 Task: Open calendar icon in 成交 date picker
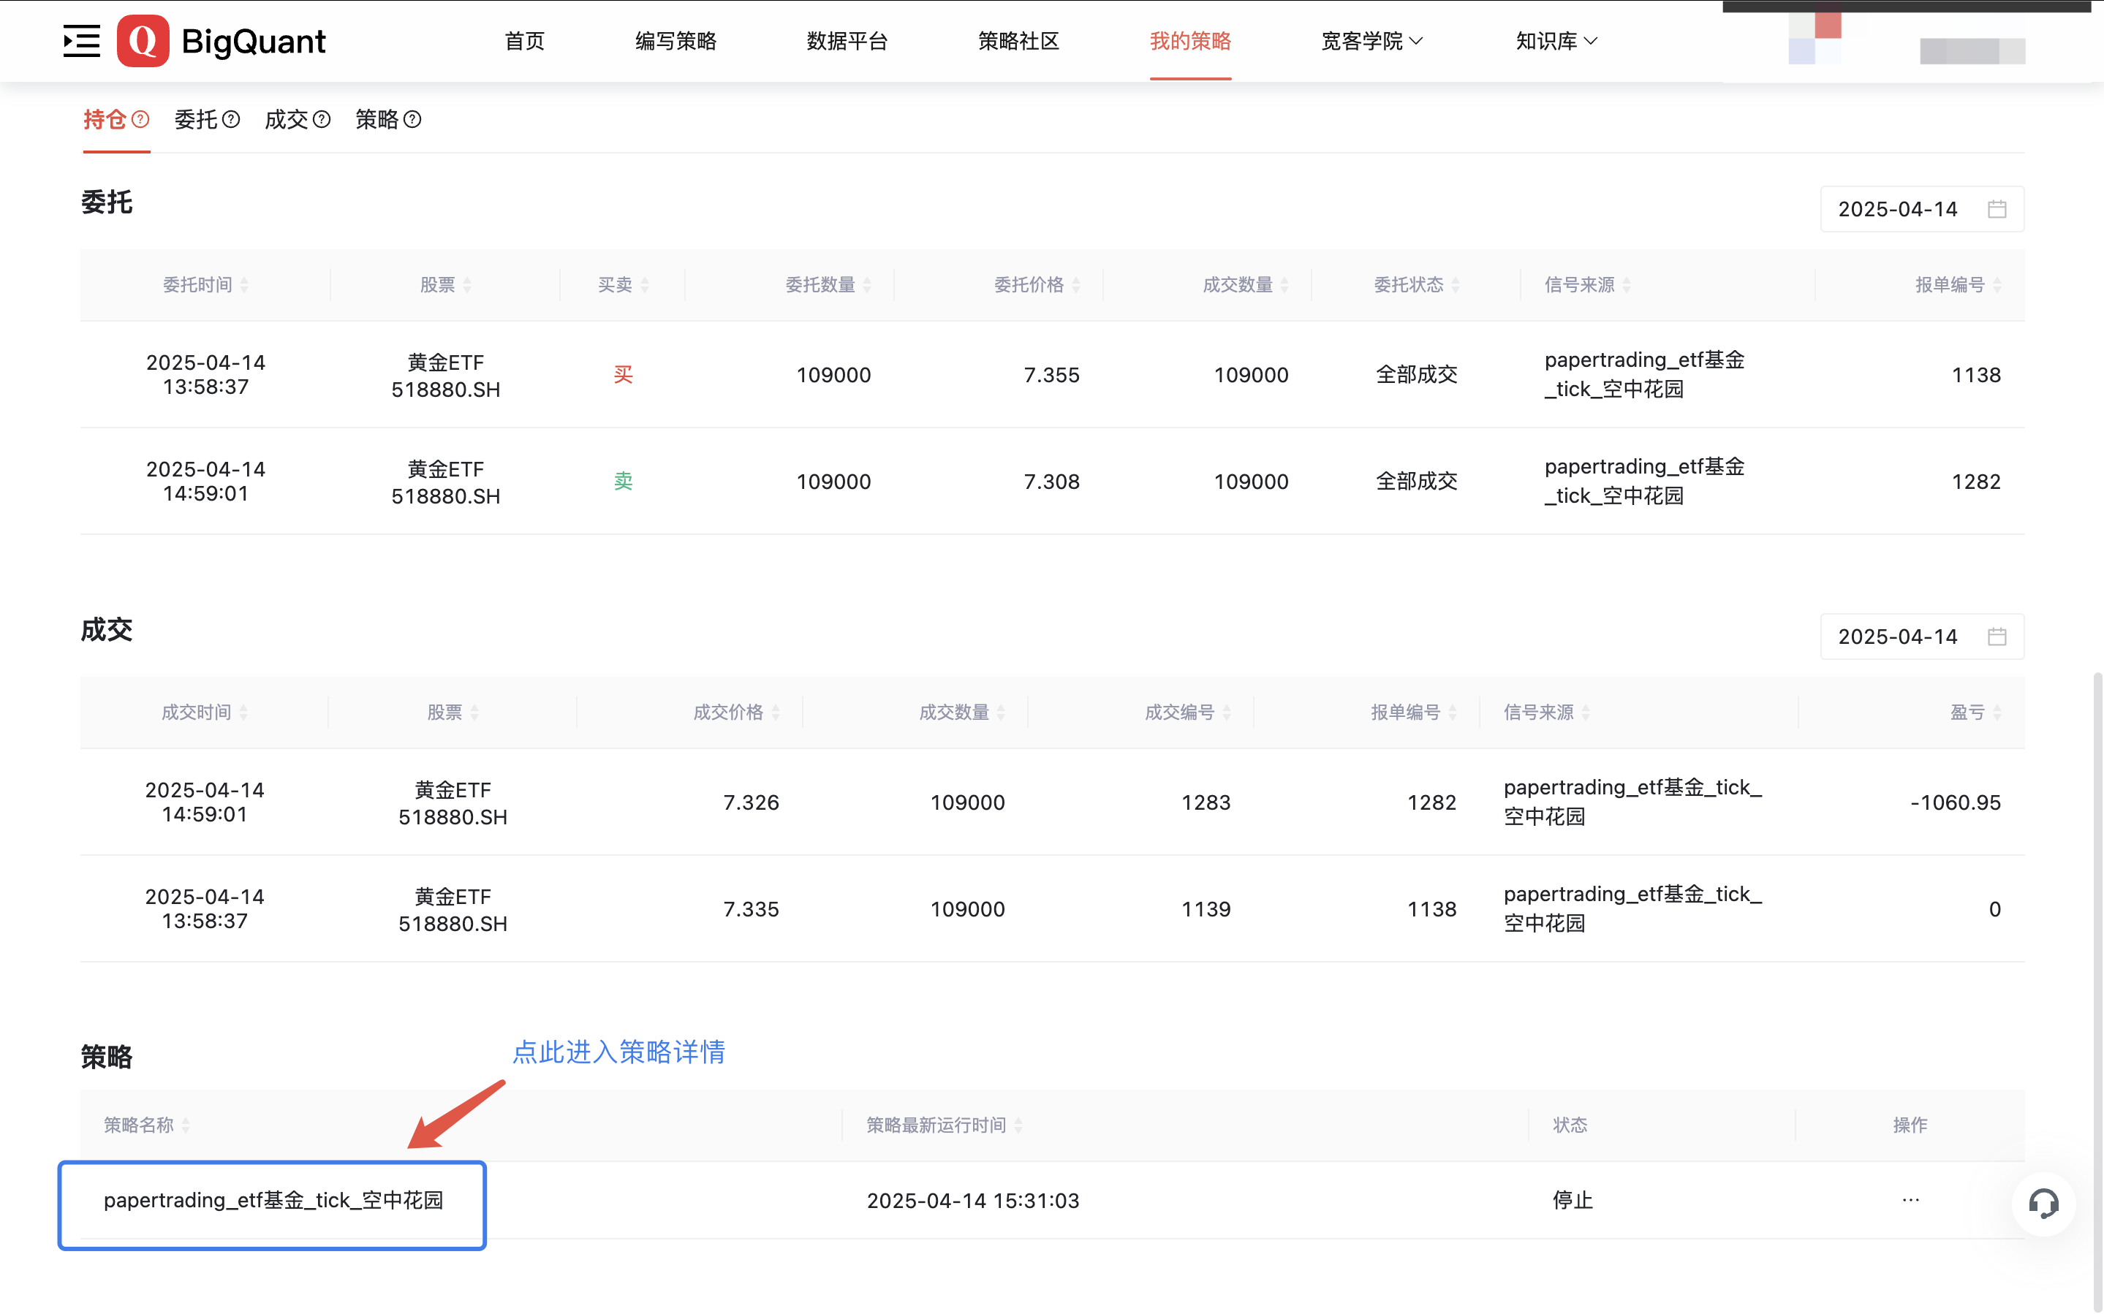1997,637
